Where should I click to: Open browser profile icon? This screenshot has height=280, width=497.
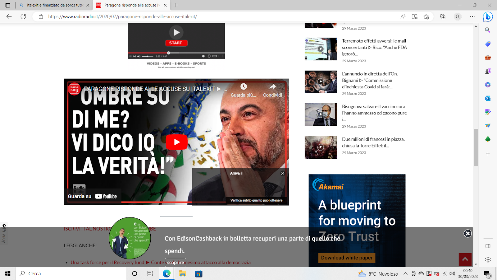click(458, 16)
